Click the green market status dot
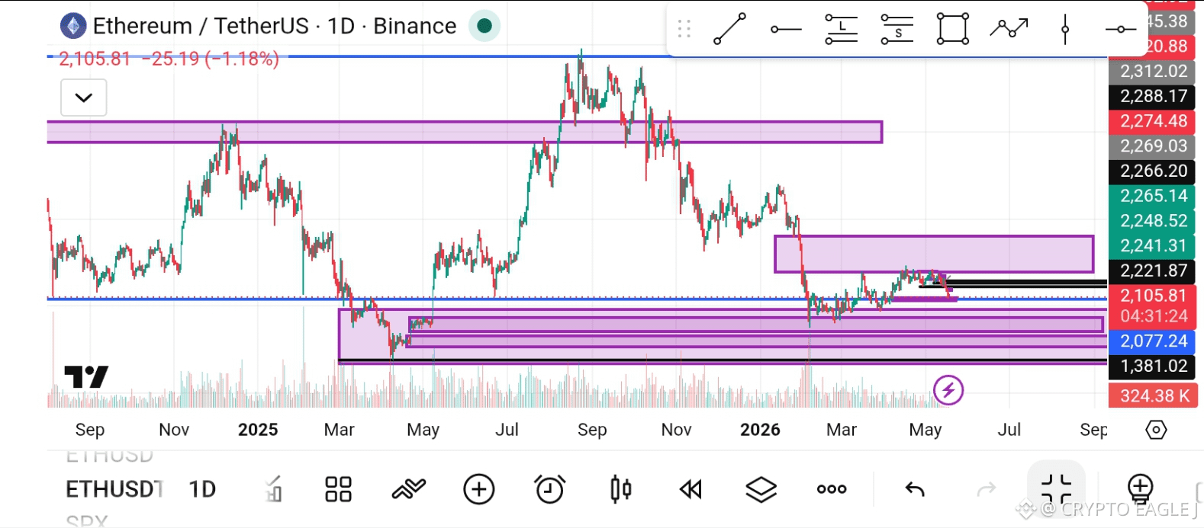The image size is (1204, 528). pyautogui.click(x=484, y=26)
